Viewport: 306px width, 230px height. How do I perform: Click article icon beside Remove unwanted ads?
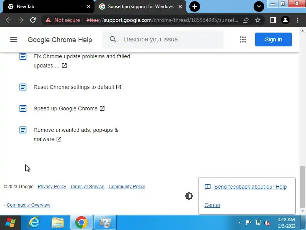pos(23,130)
